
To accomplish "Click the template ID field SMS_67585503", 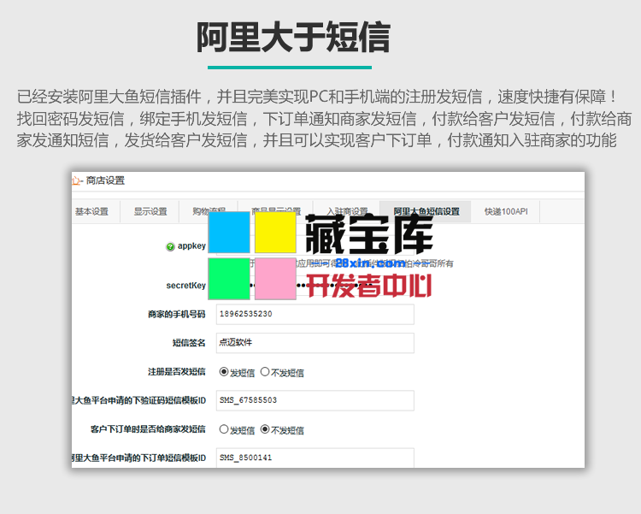I will coord(315,400).
